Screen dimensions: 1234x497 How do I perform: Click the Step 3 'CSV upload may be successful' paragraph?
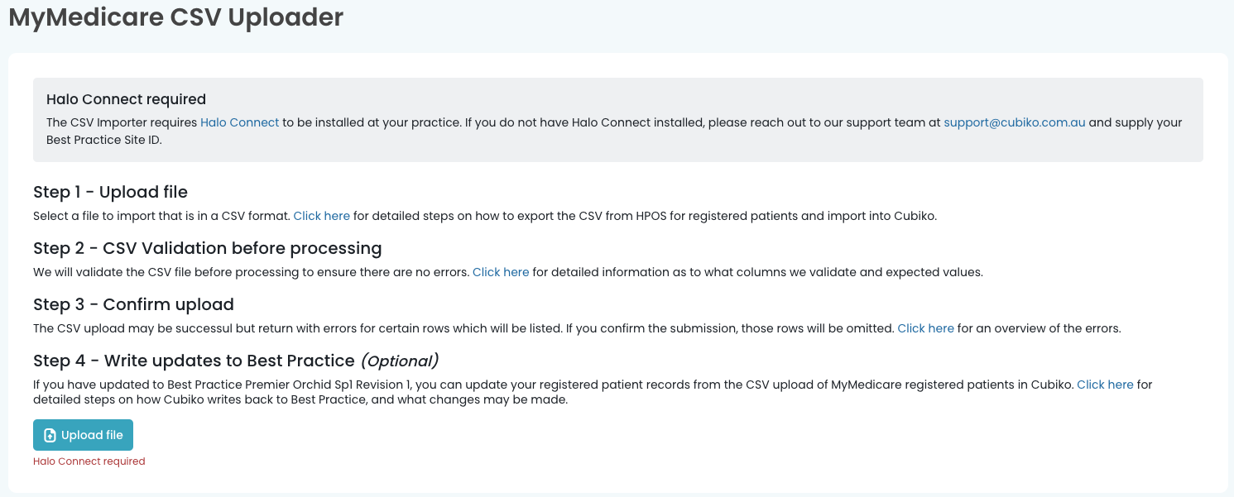tap(577, 328)
